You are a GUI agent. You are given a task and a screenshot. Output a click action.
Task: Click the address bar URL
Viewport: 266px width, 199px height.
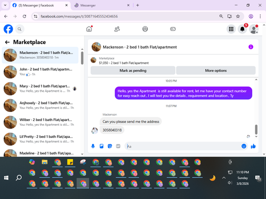click(79, 16)
